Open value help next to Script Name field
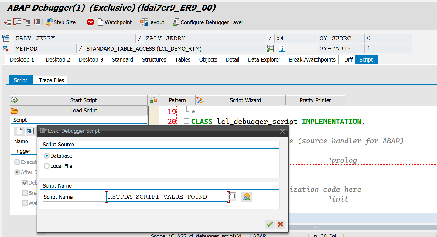Screen dimensions: 437x237 coord(232,197)
